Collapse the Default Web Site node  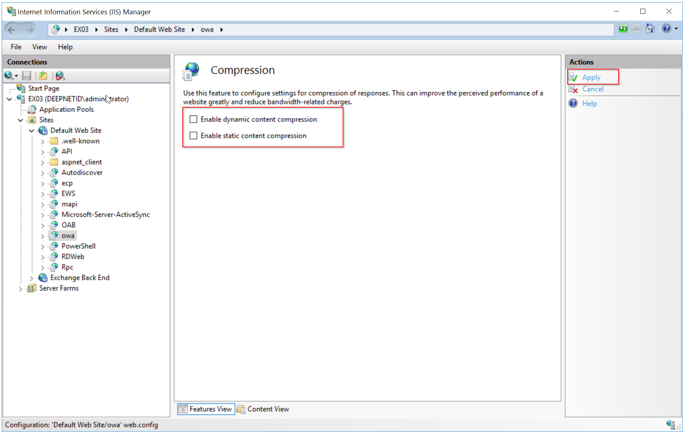click(31, 131)
